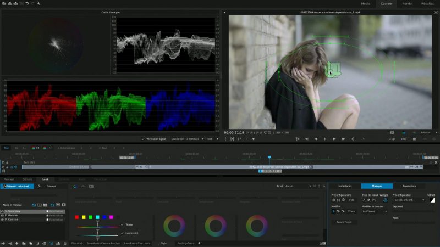The height and width of the screenshot is (247, 440).
Task: Toggle the Teinte checkbox
Action: [122, 224]
